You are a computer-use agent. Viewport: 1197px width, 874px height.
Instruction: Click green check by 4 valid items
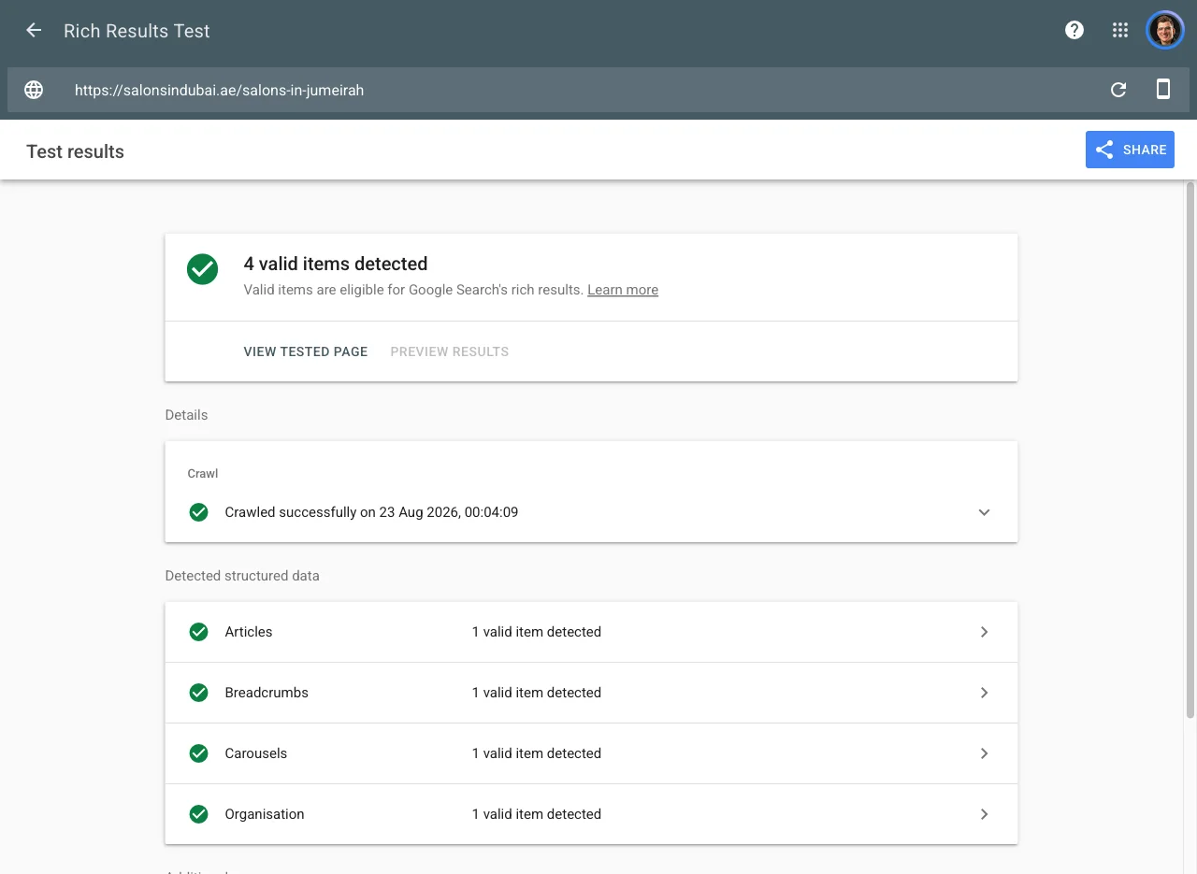tap(202, 269)
